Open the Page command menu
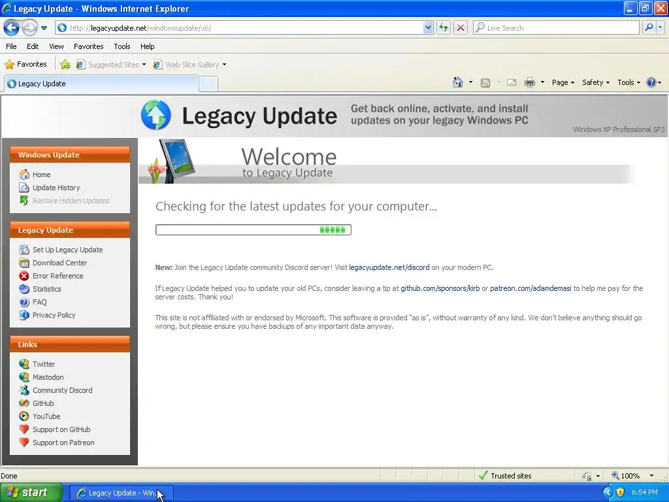 (x=563, y=82)
